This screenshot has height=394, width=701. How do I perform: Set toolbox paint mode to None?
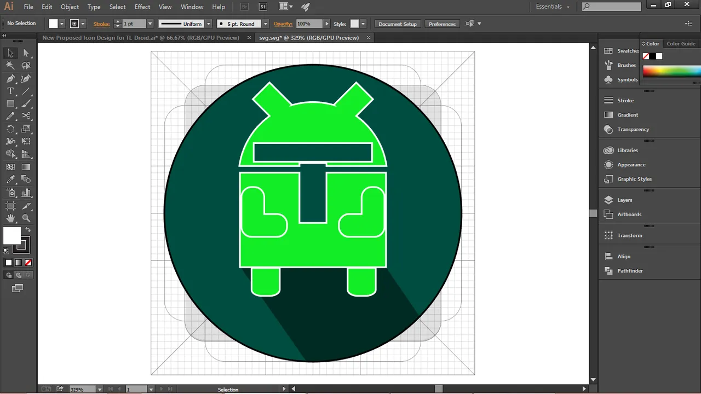28,263
